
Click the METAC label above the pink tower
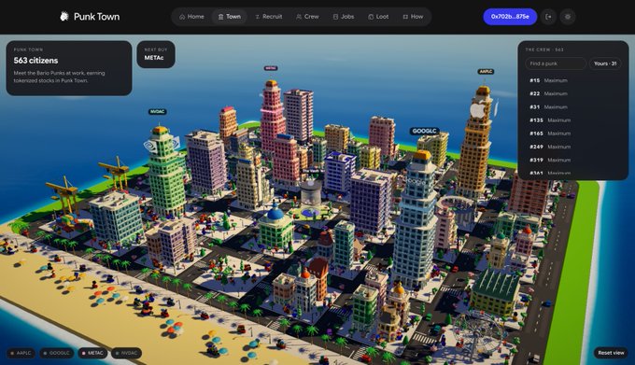click(271, 68)
